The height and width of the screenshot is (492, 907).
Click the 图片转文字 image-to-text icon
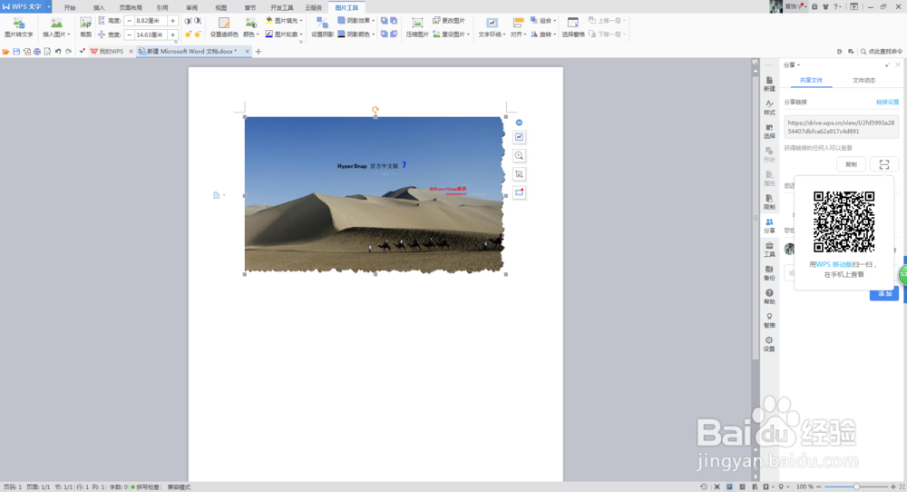click(19, 27)
